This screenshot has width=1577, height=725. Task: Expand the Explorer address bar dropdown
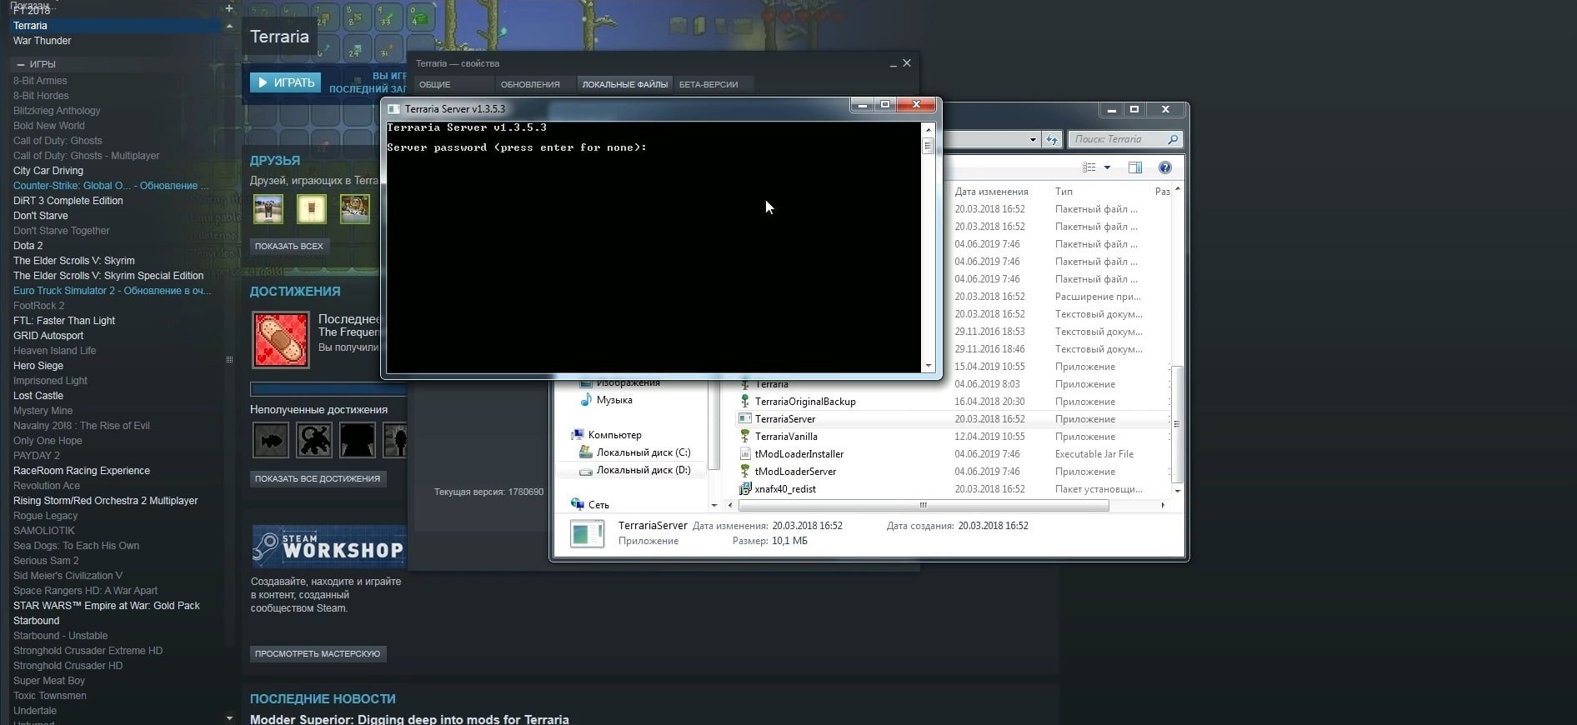pyautogui.click(x=1033, y=140)
